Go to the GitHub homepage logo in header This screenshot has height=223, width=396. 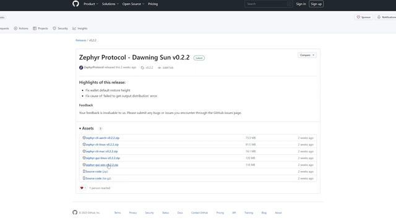pos(75,4)
